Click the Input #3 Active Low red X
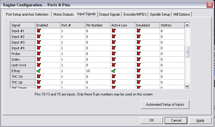 tap(113, 42)
